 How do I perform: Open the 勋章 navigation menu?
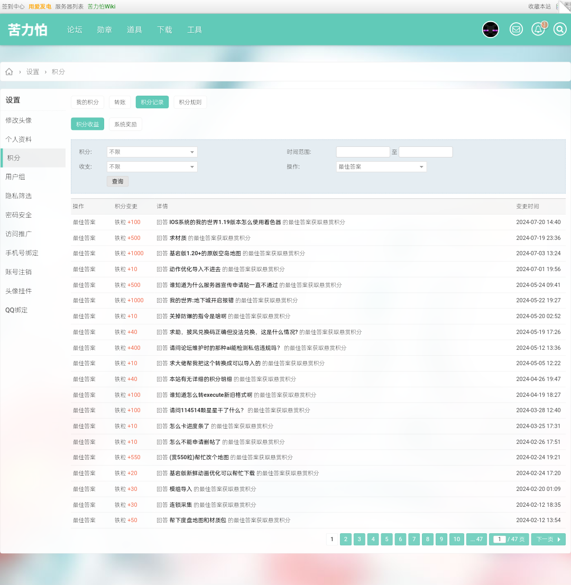(x=105, y=30)
